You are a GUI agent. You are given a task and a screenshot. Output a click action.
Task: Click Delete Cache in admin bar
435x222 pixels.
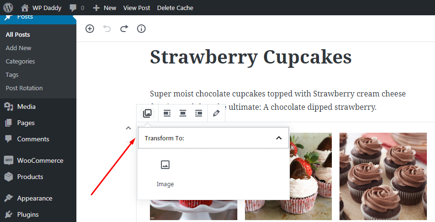click(x=175, y=8)
